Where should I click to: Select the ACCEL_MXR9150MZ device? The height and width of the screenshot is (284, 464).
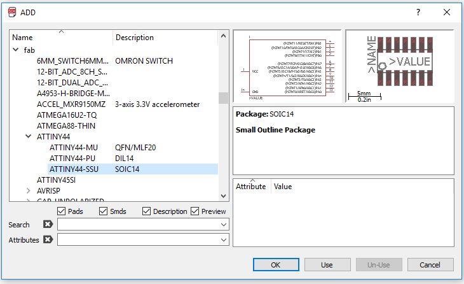(x=71, y=104)
